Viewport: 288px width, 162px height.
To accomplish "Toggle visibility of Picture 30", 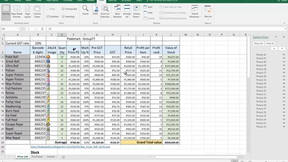I will coord(284,98).
